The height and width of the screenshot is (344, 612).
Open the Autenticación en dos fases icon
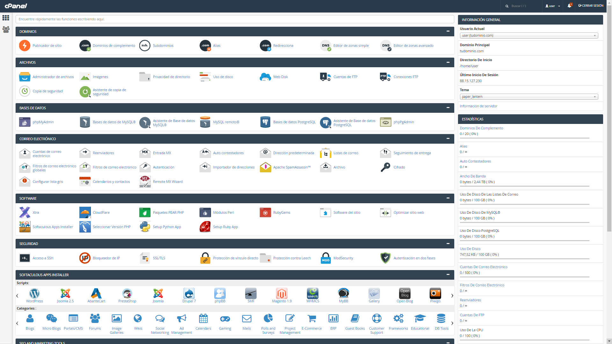[x=386, y=258]
